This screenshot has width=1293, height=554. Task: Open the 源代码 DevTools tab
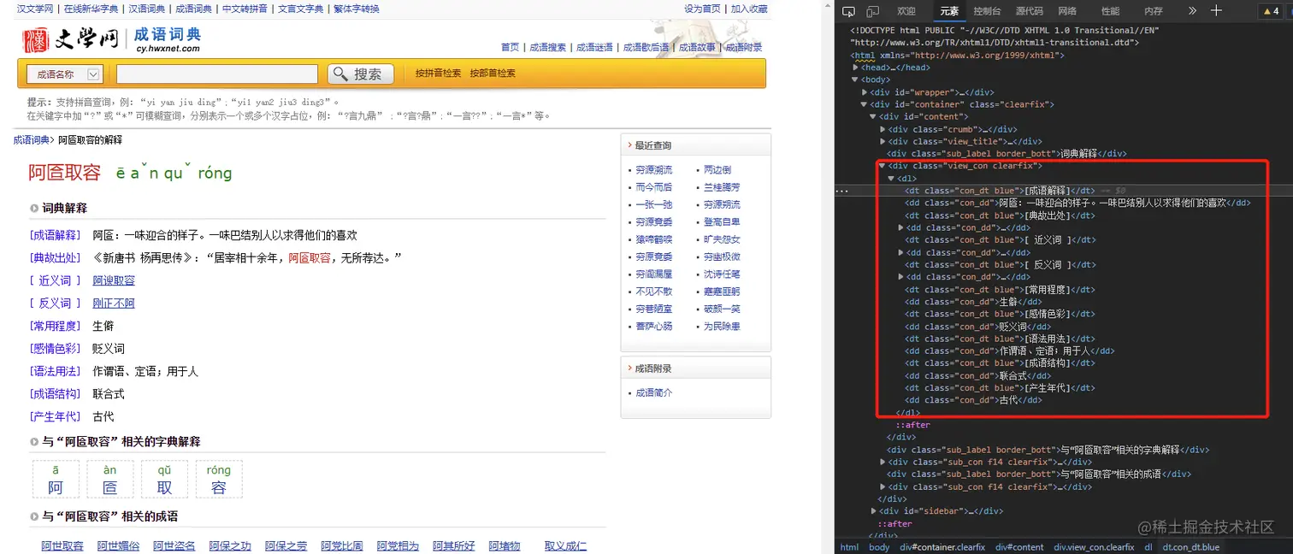coord(1029,11)
